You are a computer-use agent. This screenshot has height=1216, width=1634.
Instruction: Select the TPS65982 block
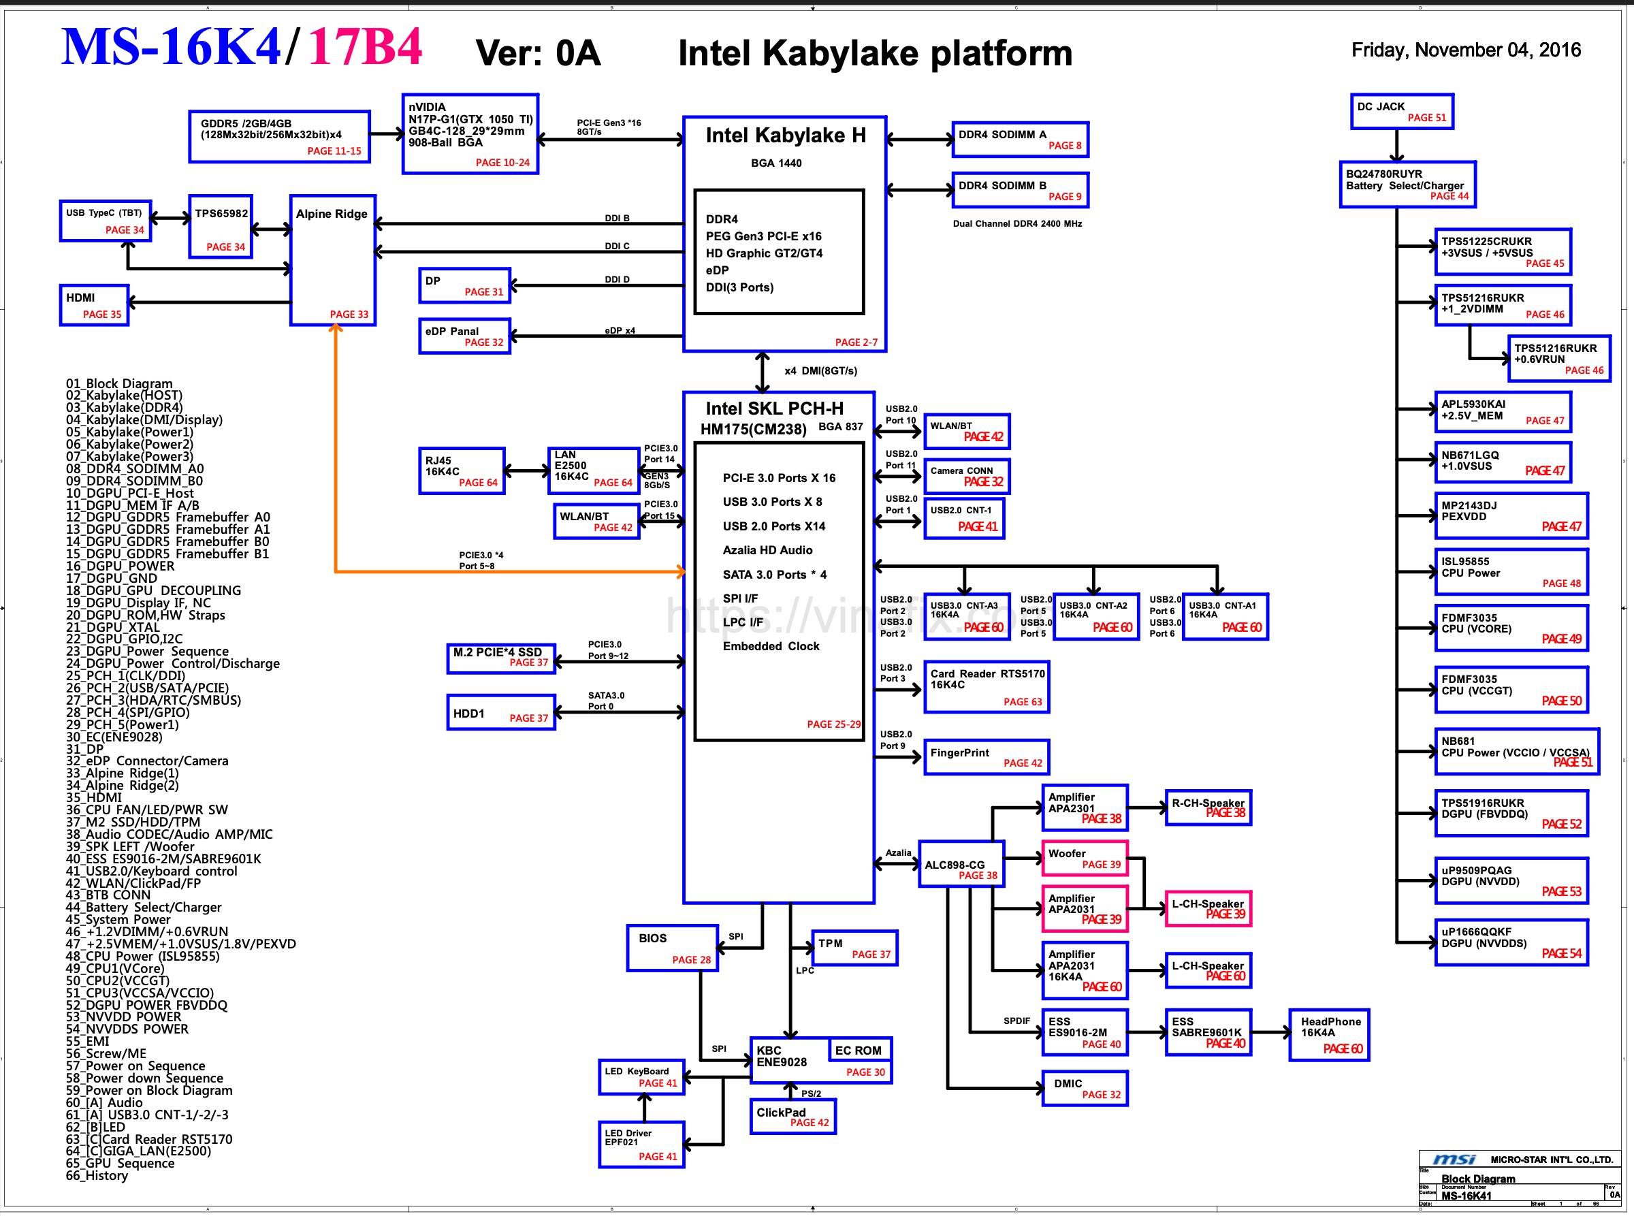coord(221,227)
